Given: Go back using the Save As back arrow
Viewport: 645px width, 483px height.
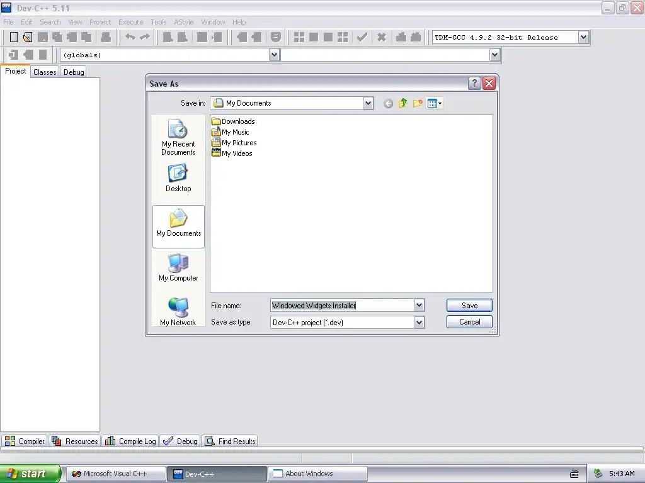Looking at the screenshot, I should (388, 104).
